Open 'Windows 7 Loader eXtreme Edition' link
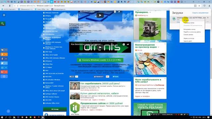This screenshot has width=212, height=119. point(54,87)
